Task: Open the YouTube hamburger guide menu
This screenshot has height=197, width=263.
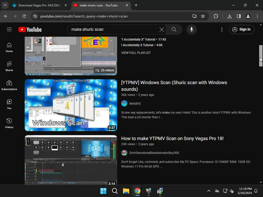Action: [9, 29]
